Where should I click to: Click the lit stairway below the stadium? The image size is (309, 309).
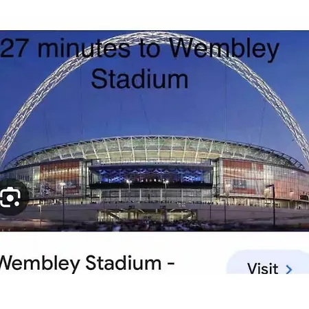[x=146, y=215]
